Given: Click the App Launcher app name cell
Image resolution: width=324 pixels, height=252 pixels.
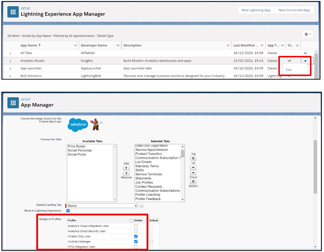Looking at the screenshot, I should [x=31, y=68].
